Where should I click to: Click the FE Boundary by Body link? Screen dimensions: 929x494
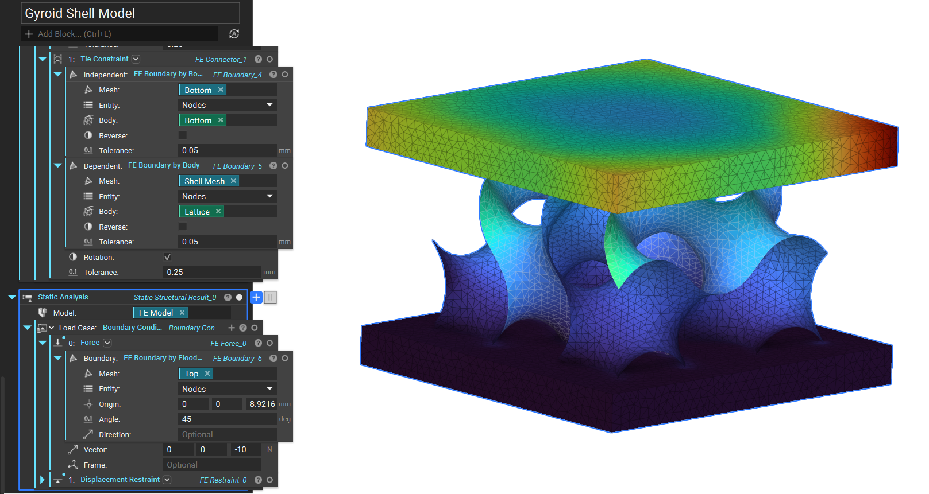click(164, 165)
